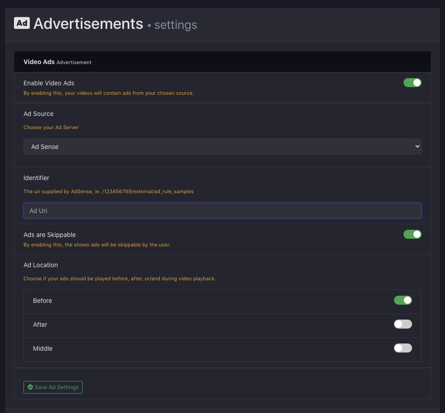This screenshot has width=445, height=413.
Task: Click Save Ad Settings button
Action: (53, 387)
